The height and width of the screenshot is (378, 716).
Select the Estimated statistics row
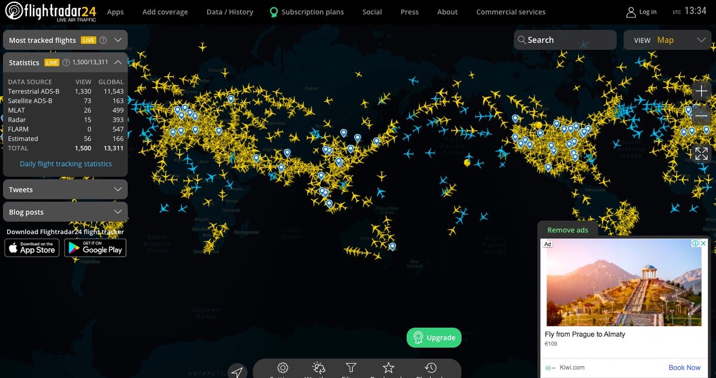pyautogui.click(x=66, y=139)
